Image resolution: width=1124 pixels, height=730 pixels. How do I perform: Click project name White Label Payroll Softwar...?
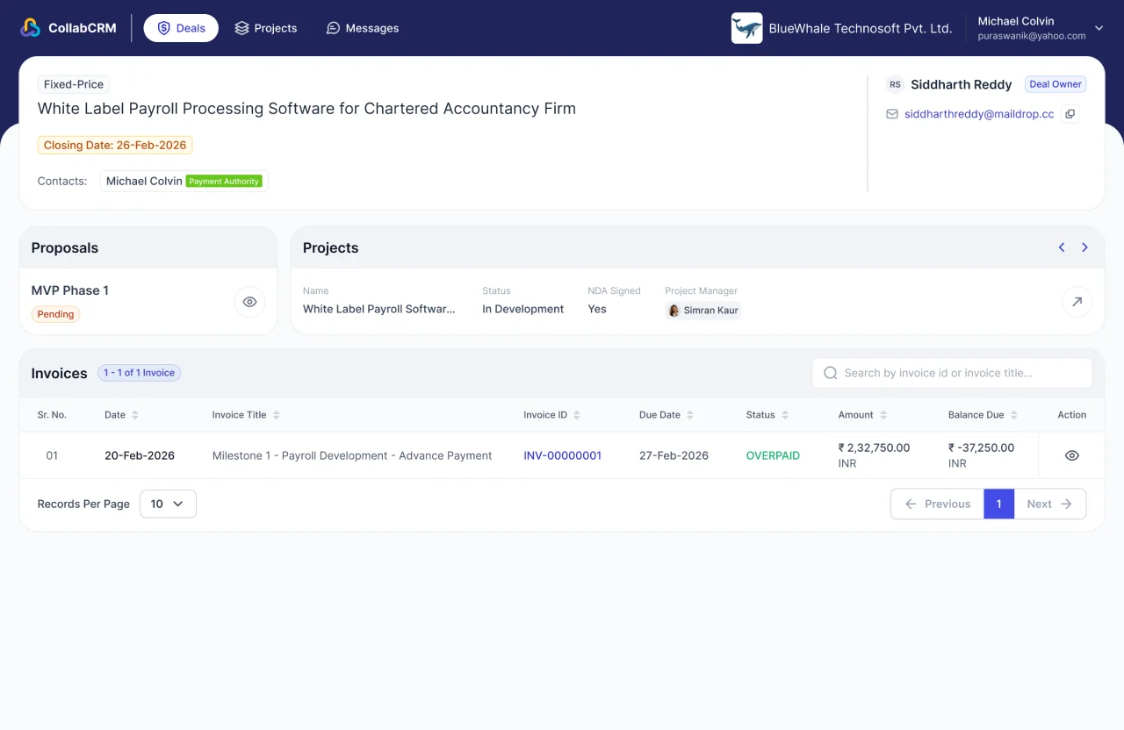379,309
